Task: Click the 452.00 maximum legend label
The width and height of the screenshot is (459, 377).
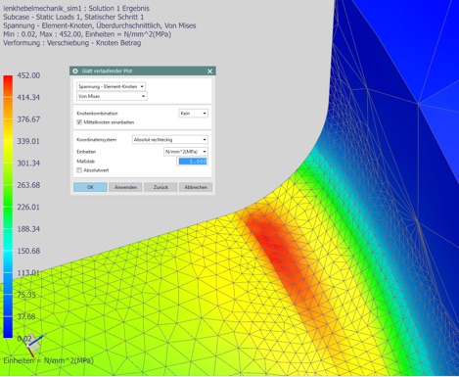Action: pyautogui.click(x=28, y=75)
